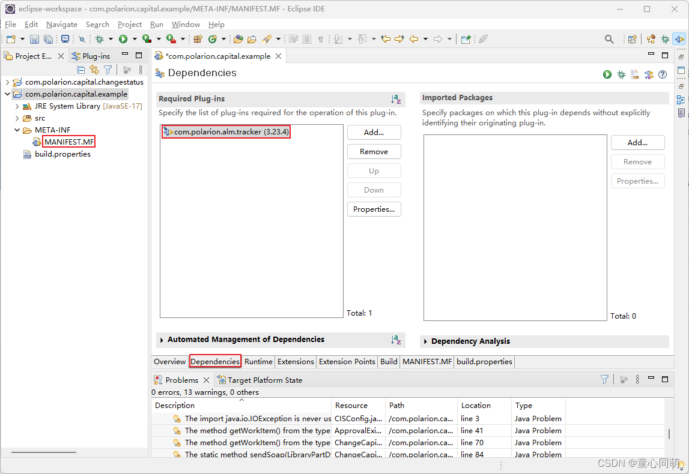Image resolution: width=689 pixels, height=474 pixels.
Task: Open the Back history dropdown arrow
Action: coord(425,39)
